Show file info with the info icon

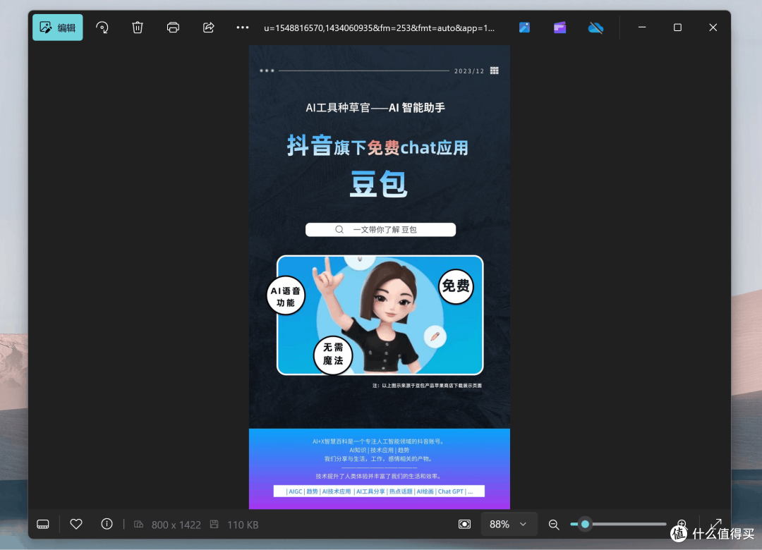(107, 524)
